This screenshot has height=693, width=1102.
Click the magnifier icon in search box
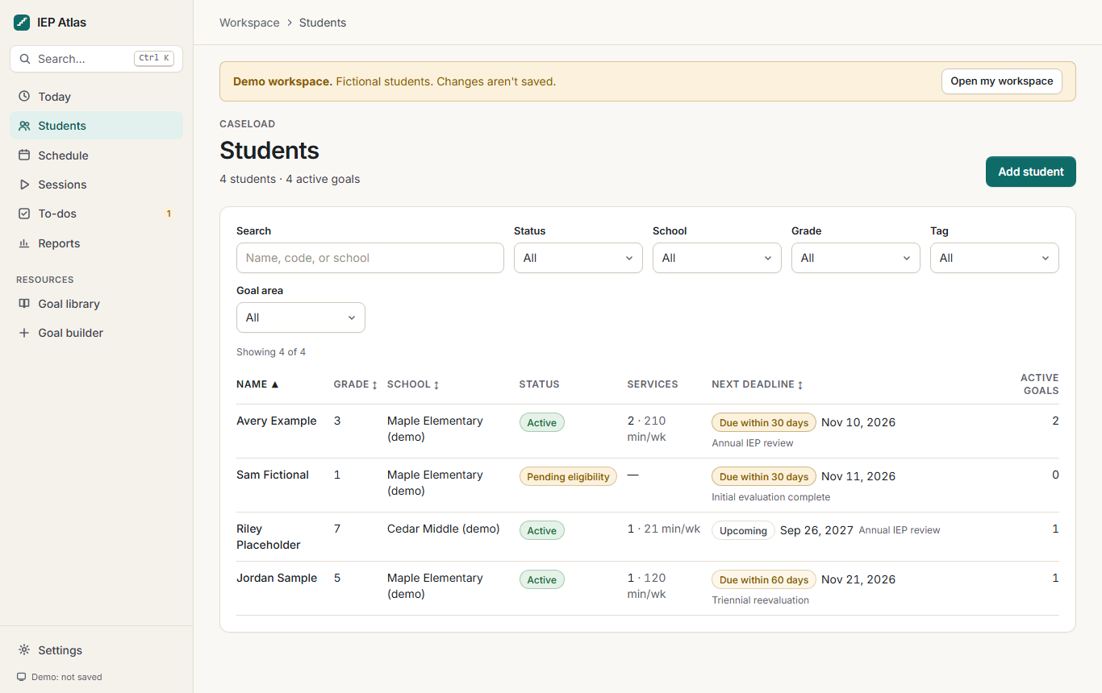[25, 59]
